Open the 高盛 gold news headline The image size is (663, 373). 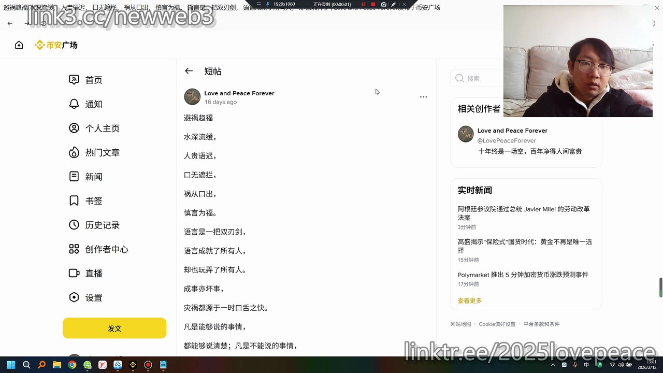click(x=525, y=246)
